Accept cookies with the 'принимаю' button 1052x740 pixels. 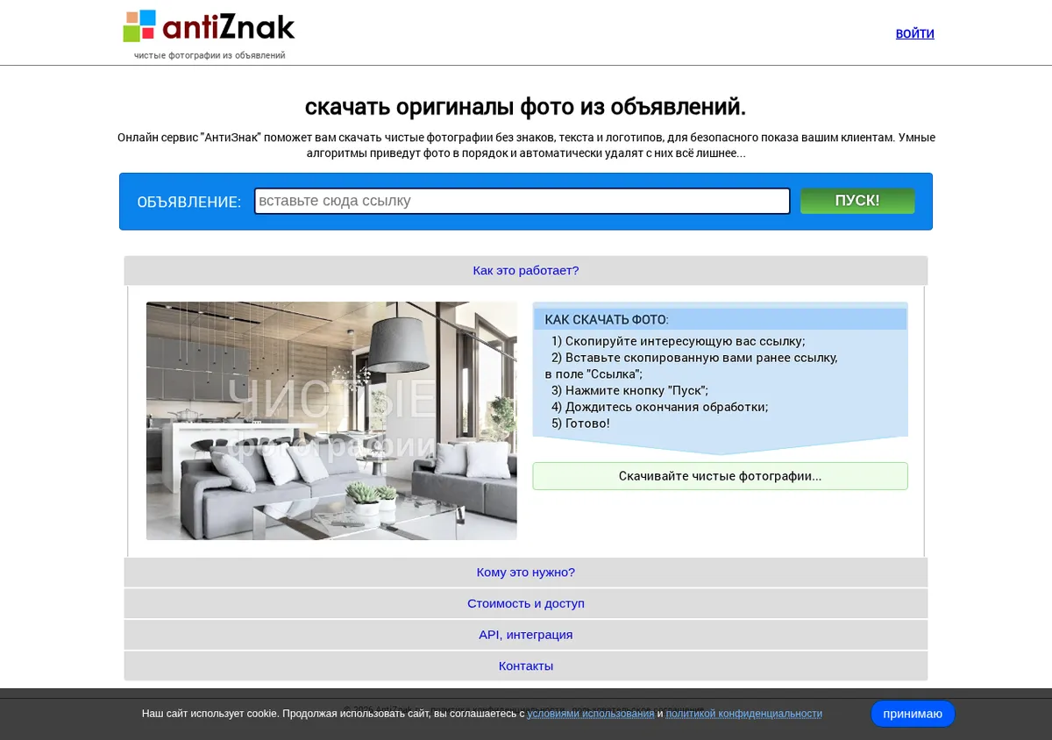(x=913, y=714)
